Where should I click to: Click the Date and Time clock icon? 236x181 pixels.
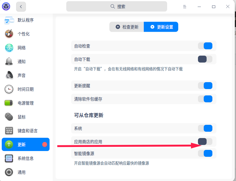coord(9,89)
